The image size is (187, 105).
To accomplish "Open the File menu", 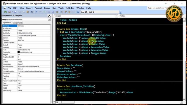I will click(x=9, y=8).
